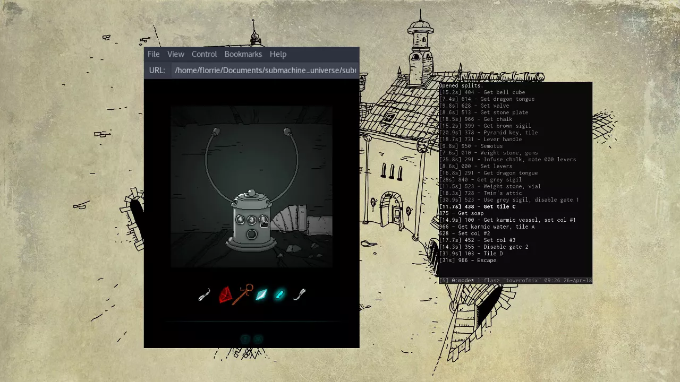Select the '966 - Get chalk' split line
The image size is (680, 382).
click(475, 119)
